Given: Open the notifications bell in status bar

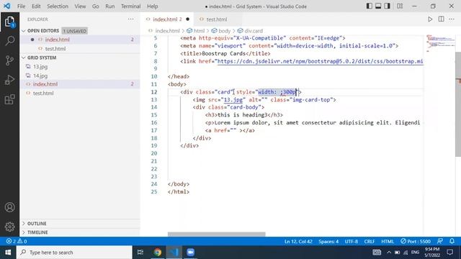Looking at the screenshot, I should coord(452,241).
